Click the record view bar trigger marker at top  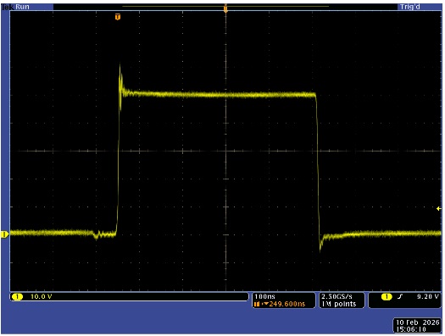coord(225,8)
